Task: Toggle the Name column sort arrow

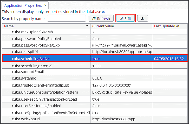Action: point(87,25)
